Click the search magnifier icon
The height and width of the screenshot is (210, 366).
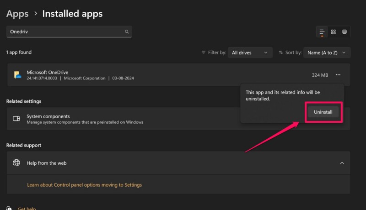pyautogui.click(x=127, y=32)
